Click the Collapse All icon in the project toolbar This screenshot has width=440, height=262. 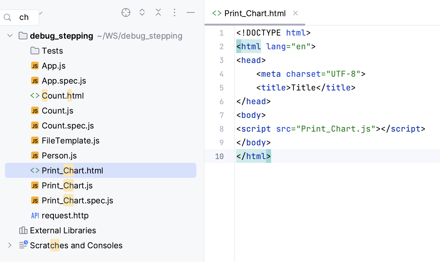(158, 13)
